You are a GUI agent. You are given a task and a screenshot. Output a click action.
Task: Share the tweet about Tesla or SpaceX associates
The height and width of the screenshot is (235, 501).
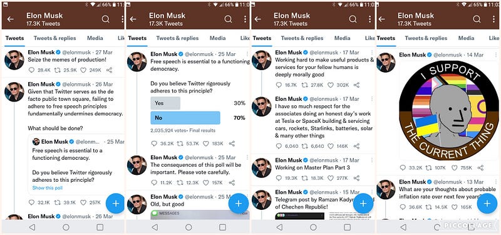pyautogui.click(x=356, y=146)
